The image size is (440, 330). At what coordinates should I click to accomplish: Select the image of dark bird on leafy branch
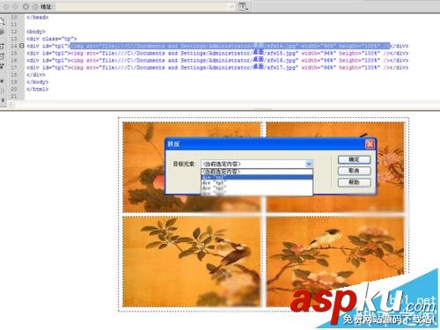coord(191,262)
